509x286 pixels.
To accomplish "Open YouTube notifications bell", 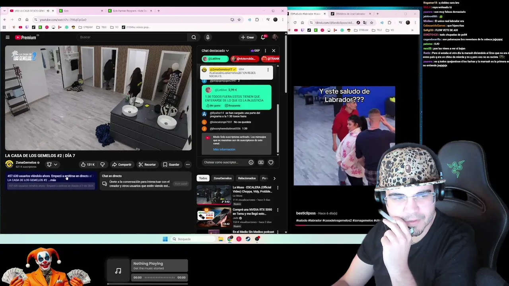I will tap(263, 37).
